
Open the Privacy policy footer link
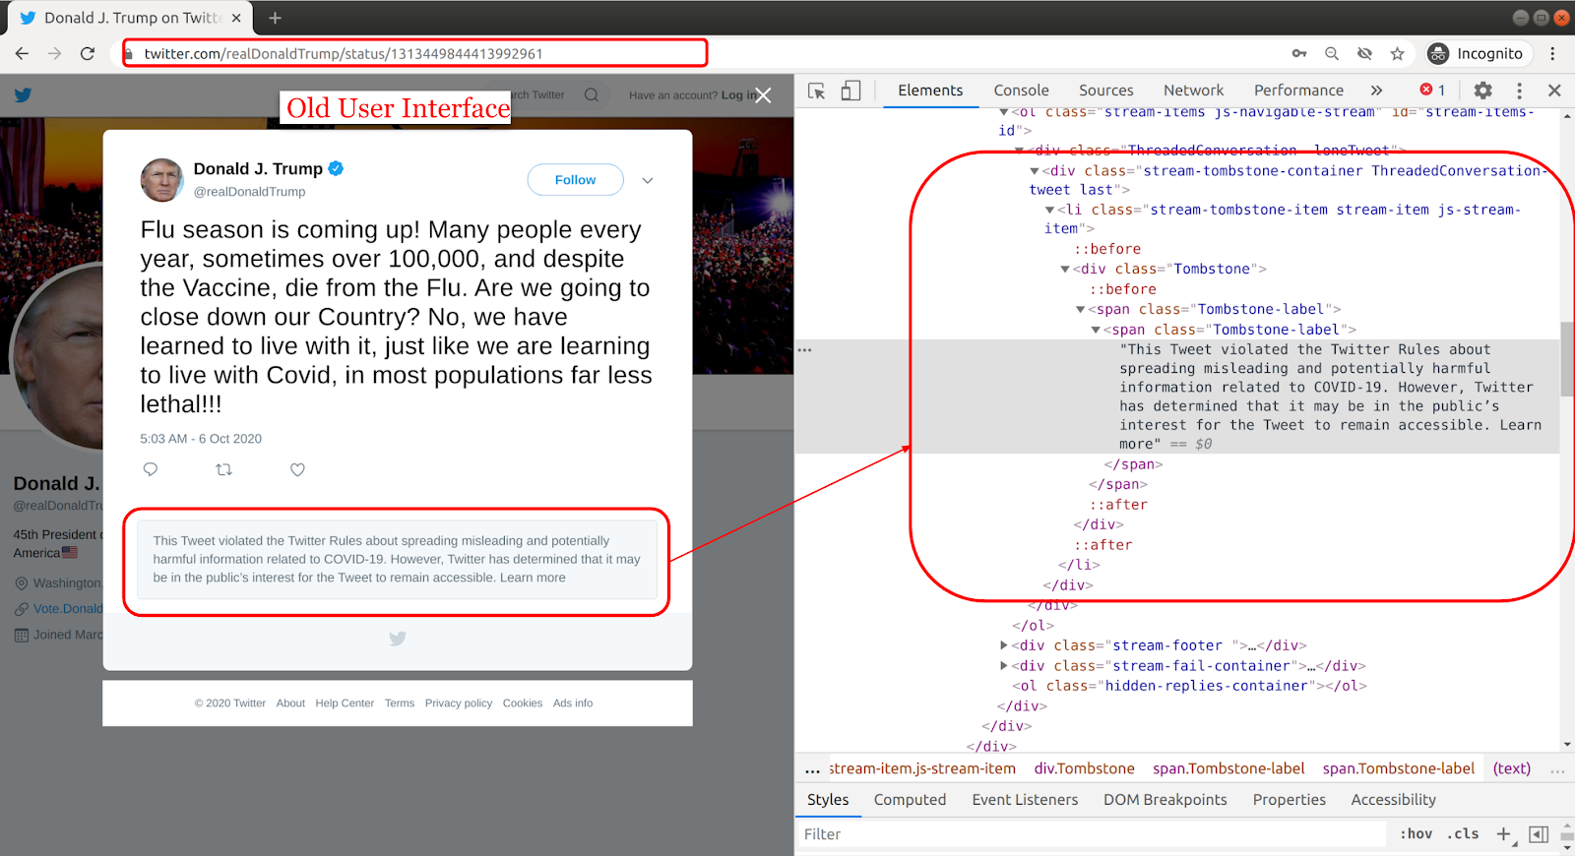459,703
